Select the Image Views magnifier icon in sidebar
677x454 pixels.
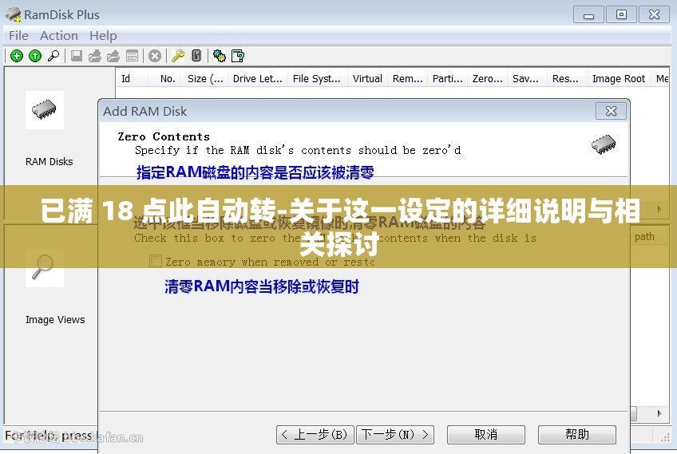click(44, 267)
